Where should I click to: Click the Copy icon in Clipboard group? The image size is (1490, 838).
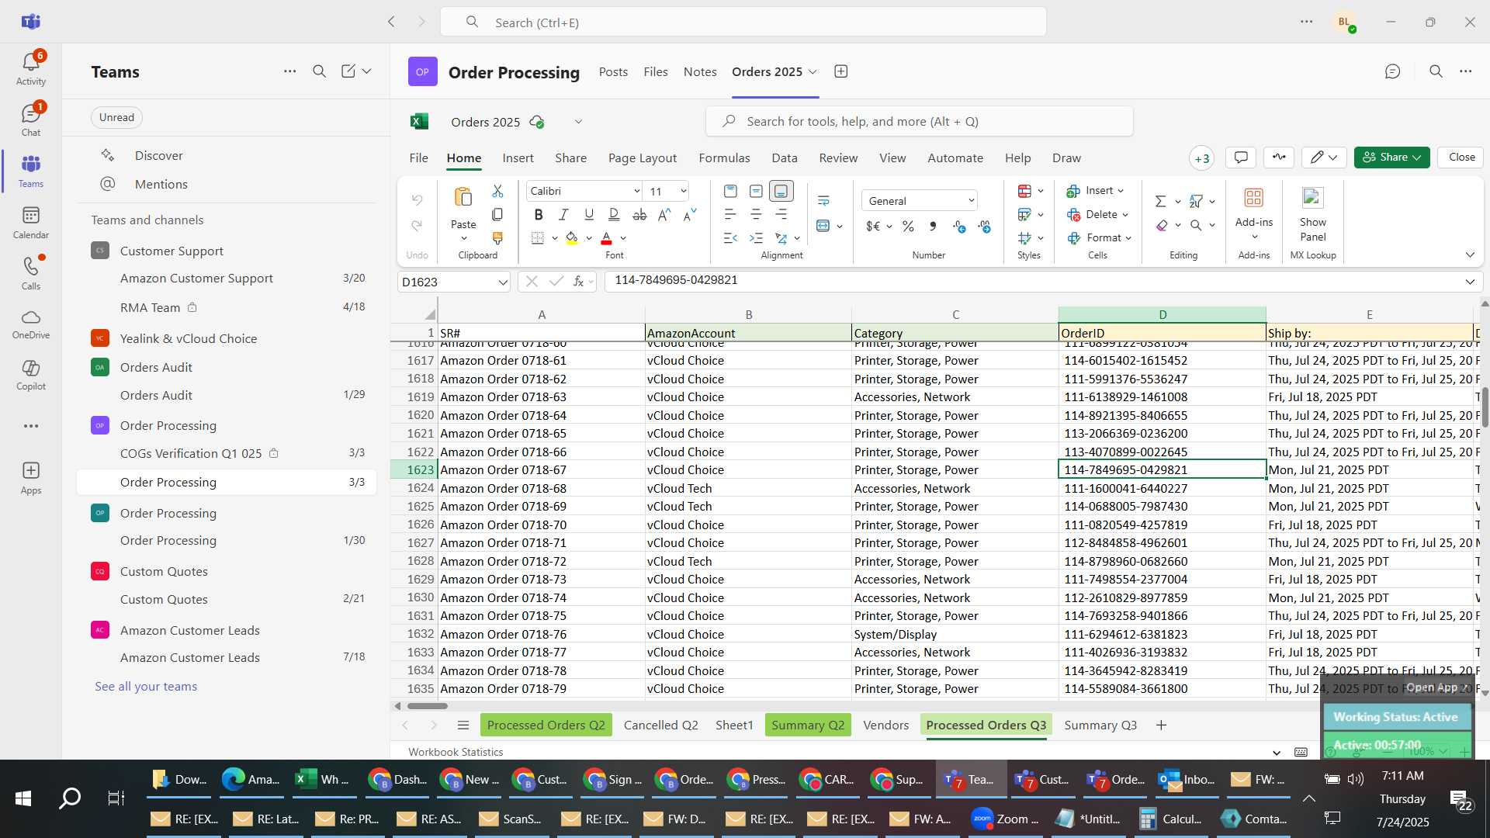[x=497, y=214]
